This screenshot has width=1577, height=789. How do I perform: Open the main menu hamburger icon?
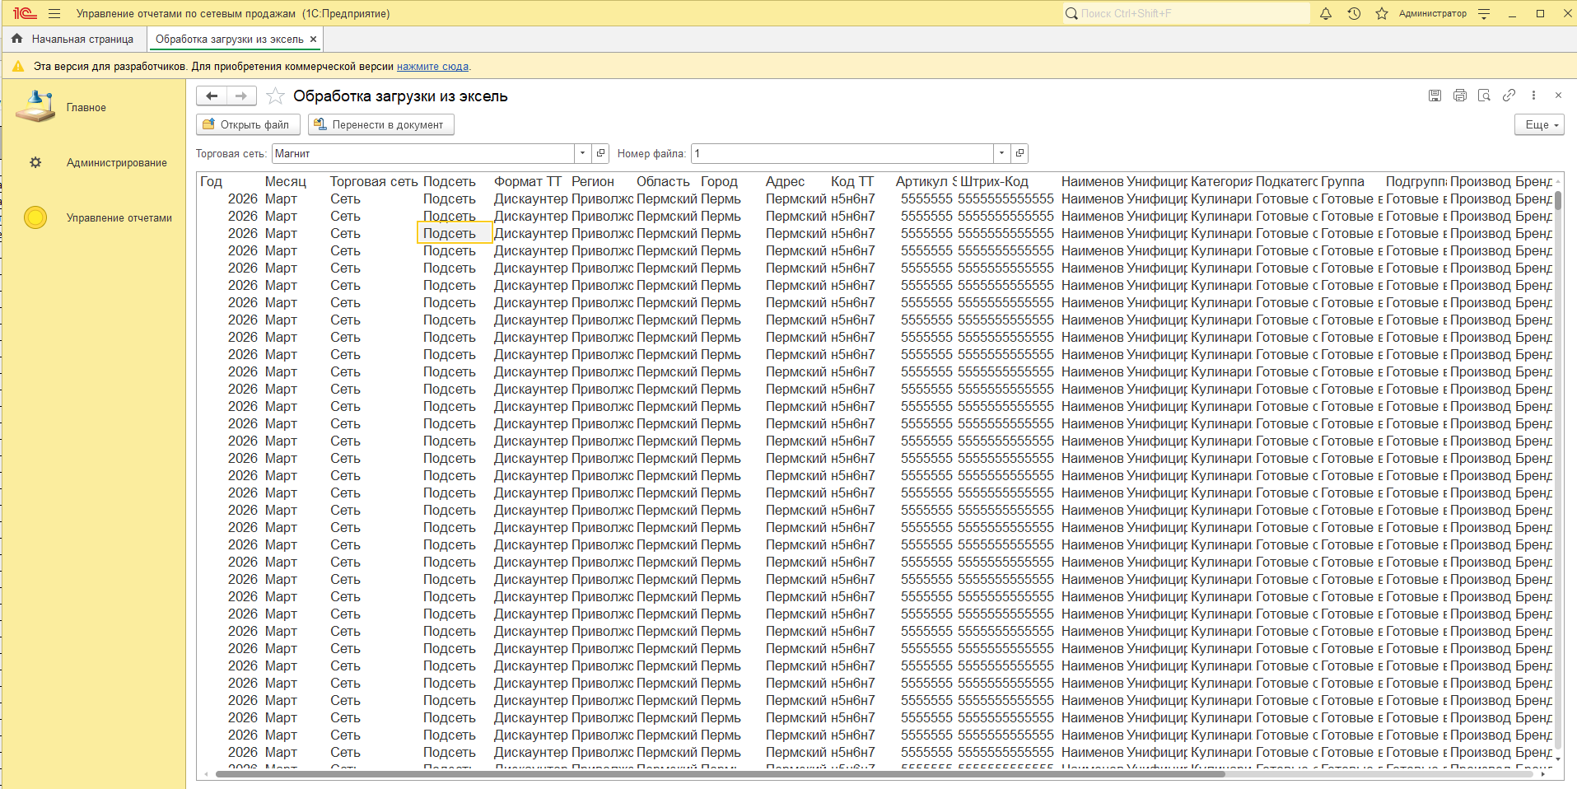coord(54,13)
